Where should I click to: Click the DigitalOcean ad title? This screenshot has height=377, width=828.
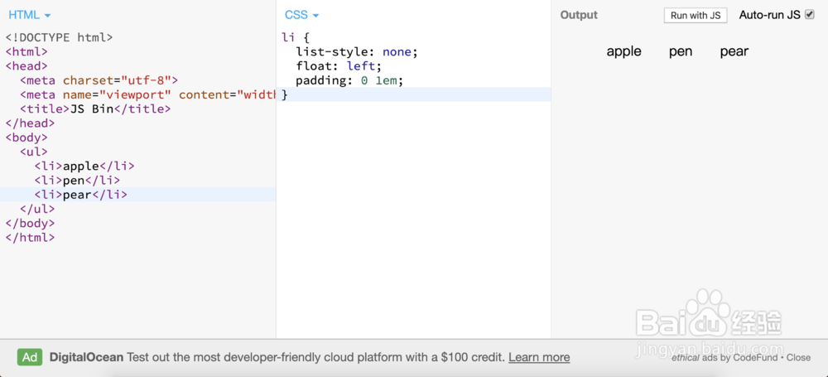86,357
